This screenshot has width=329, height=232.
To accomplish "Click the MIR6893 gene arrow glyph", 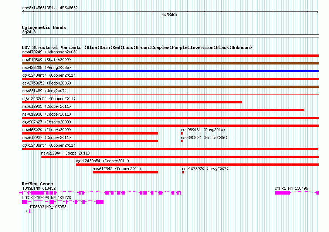I will [x=28, y=211].
